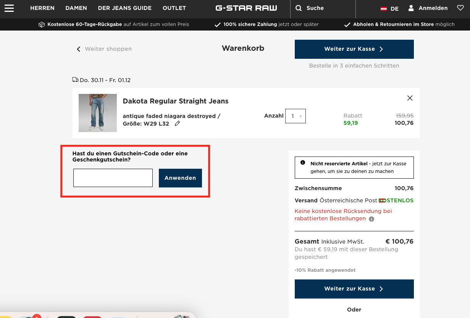Click the return package box icon
470x318 pixels.
(42, 24)
